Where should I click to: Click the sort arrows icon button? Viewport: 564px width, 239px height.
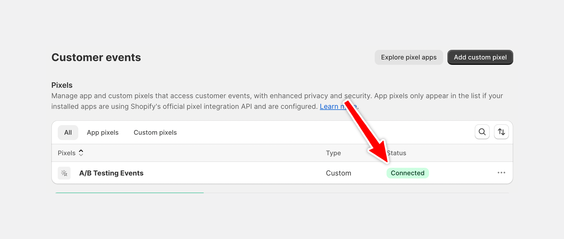click(501, 132)
